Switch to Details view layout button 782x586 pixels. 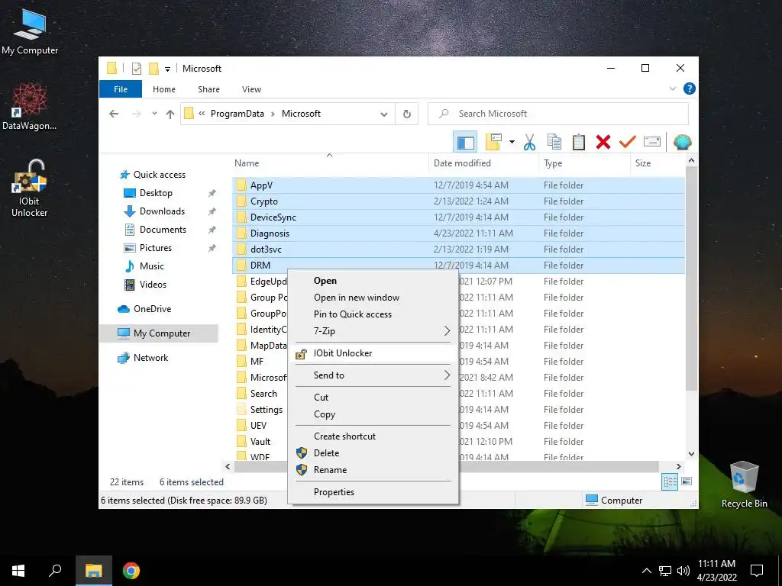pos(670,482)
